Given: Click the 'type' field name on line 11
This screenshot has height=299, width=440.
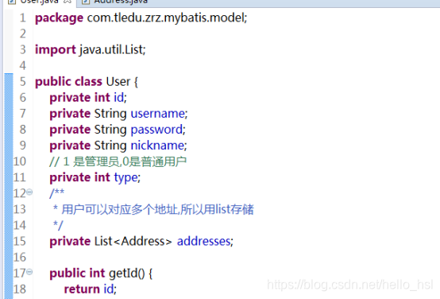Looking at the screenshot, I should pyautogui.click(x=126, y=178).
